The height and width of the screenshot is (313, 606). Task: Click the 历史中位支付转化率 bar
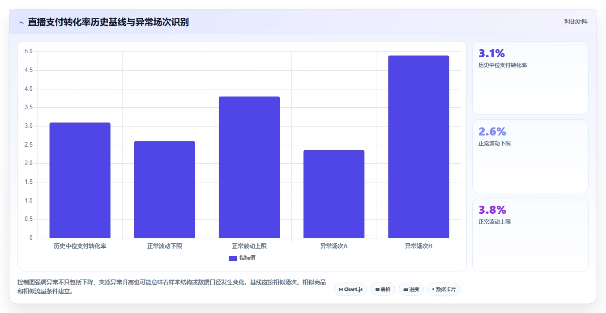(x=80, y=180)
